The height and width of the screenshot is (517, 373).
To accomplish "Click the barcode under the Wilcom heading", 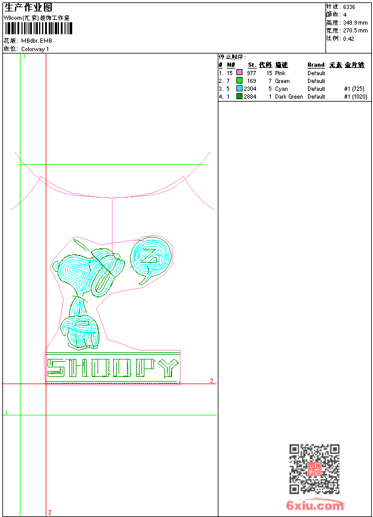I will click(x=39, y=28).
